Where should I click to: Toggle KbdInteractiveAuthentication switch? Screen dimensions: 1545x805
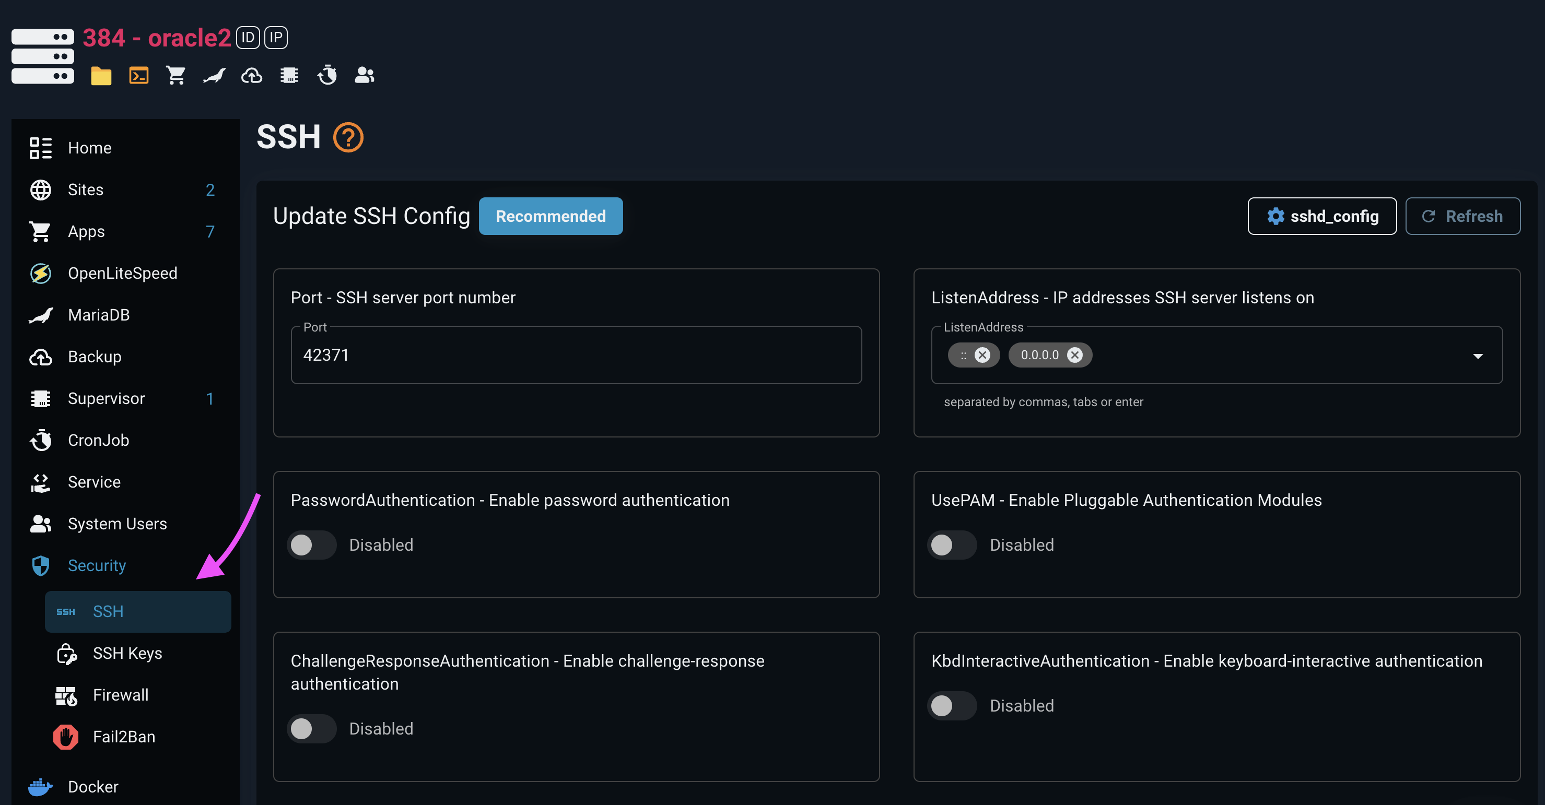[x=952, y=705]
